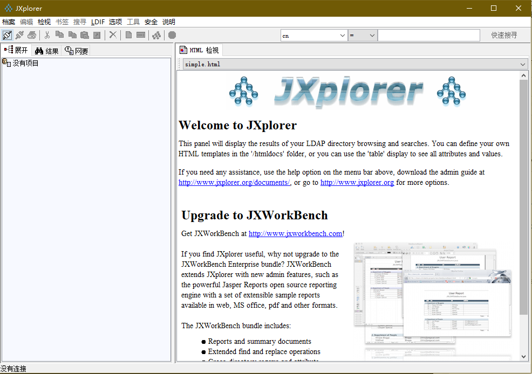Click the X delete entry icon
Image resolution: width=532 pixels, height=374 pixels.
point(113,35)
